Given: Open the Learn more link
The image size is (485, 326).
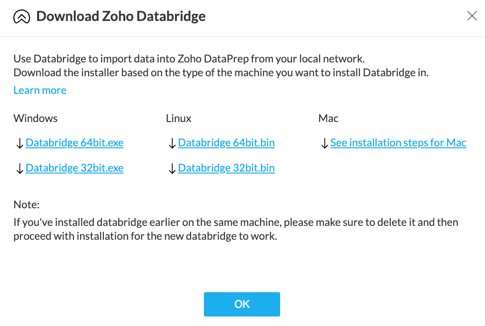Looking at the screenshot, I should (x=40, y=90).
